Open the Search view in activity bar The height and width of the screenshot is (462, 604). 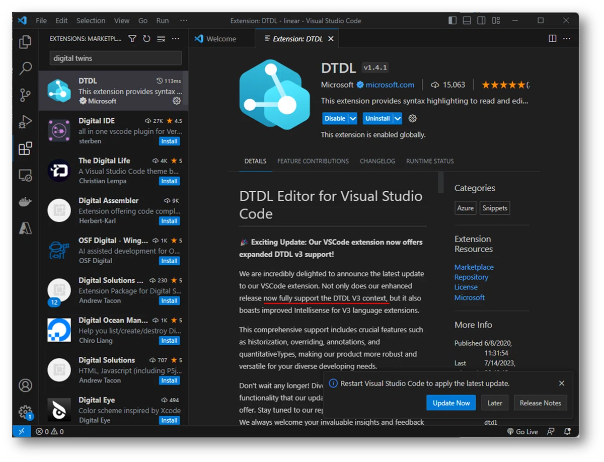[25, 68]
